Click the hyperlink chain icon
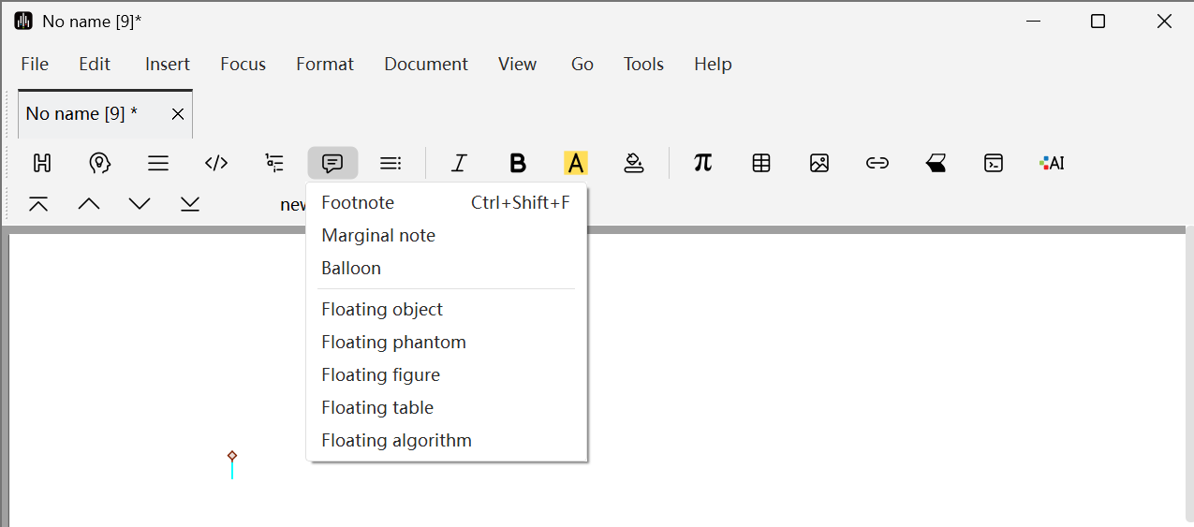 tap(877, 163)
